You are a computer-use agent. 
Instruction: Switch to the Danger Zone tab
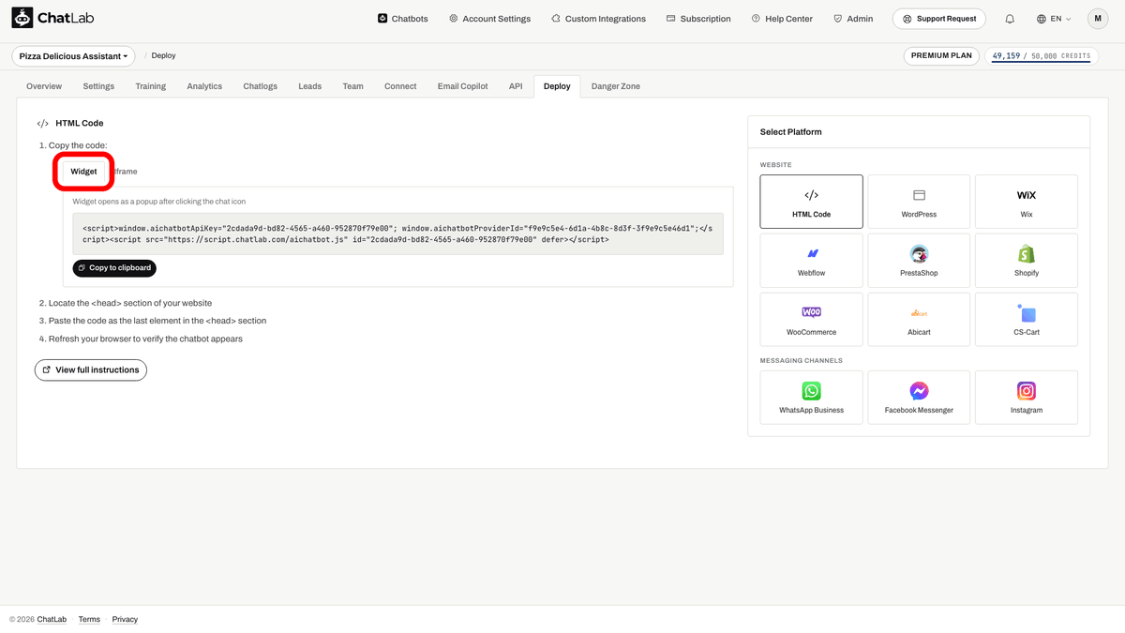pos(616,86)
